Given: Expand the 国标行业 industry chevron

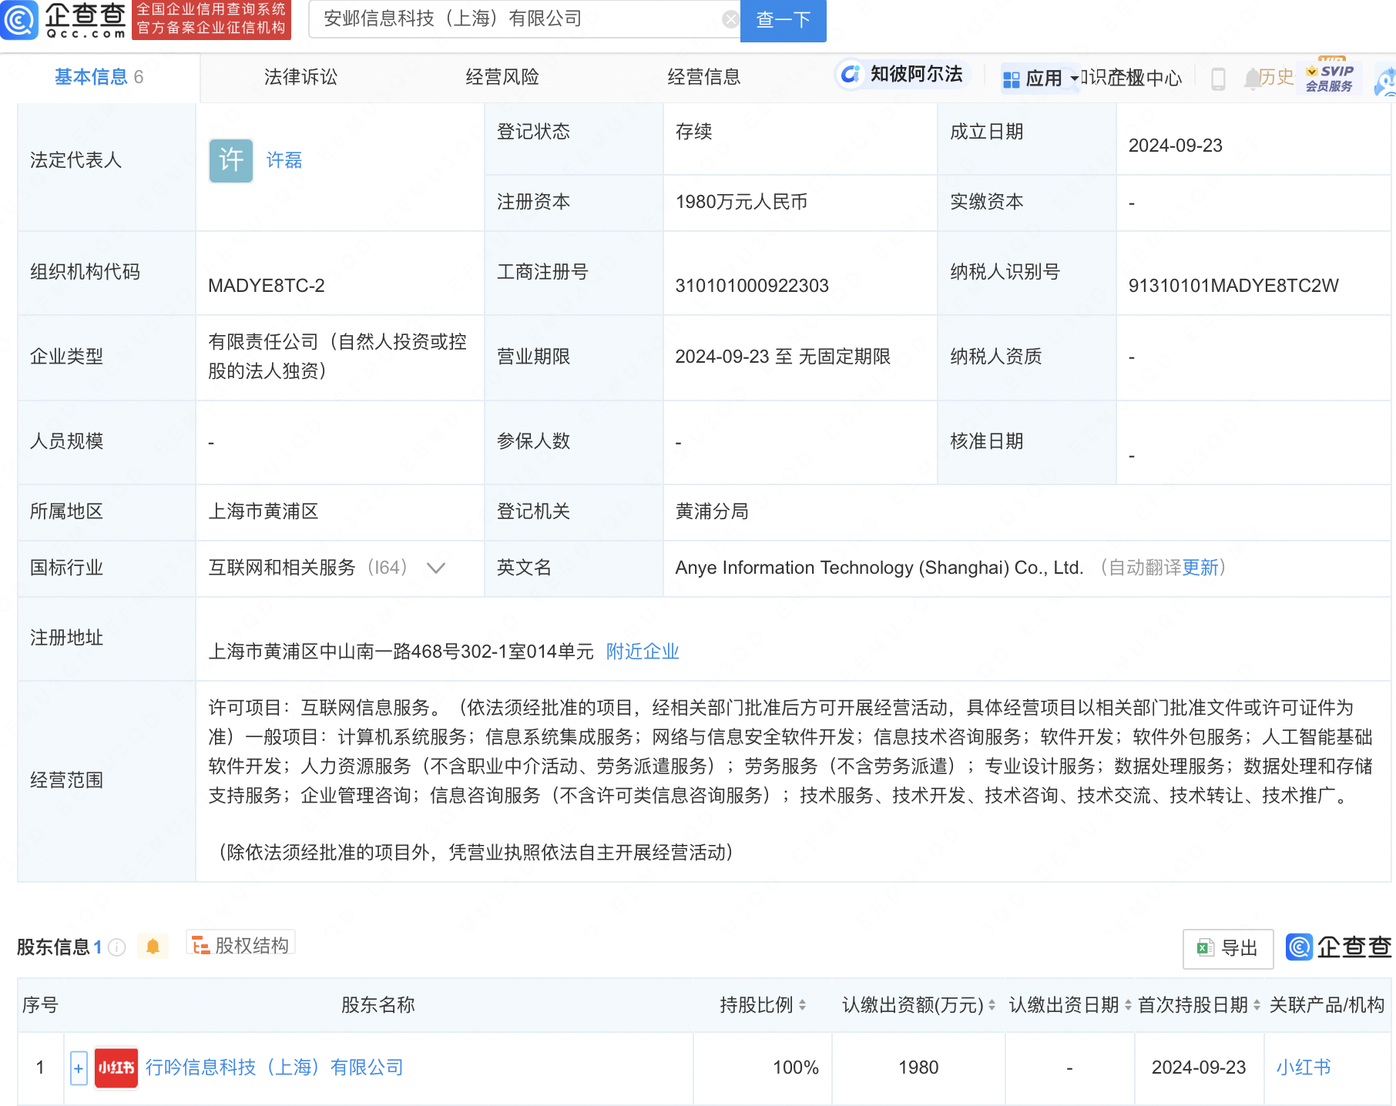Looking at the screenshot, I should click(x=436, y=568).
